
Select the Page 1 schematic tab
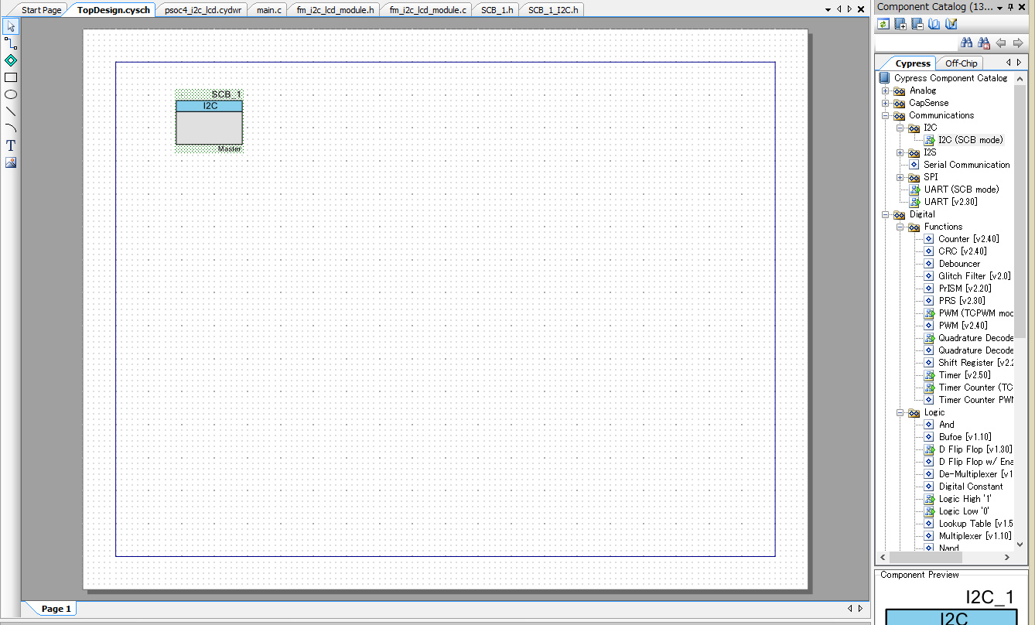(56, 609)
